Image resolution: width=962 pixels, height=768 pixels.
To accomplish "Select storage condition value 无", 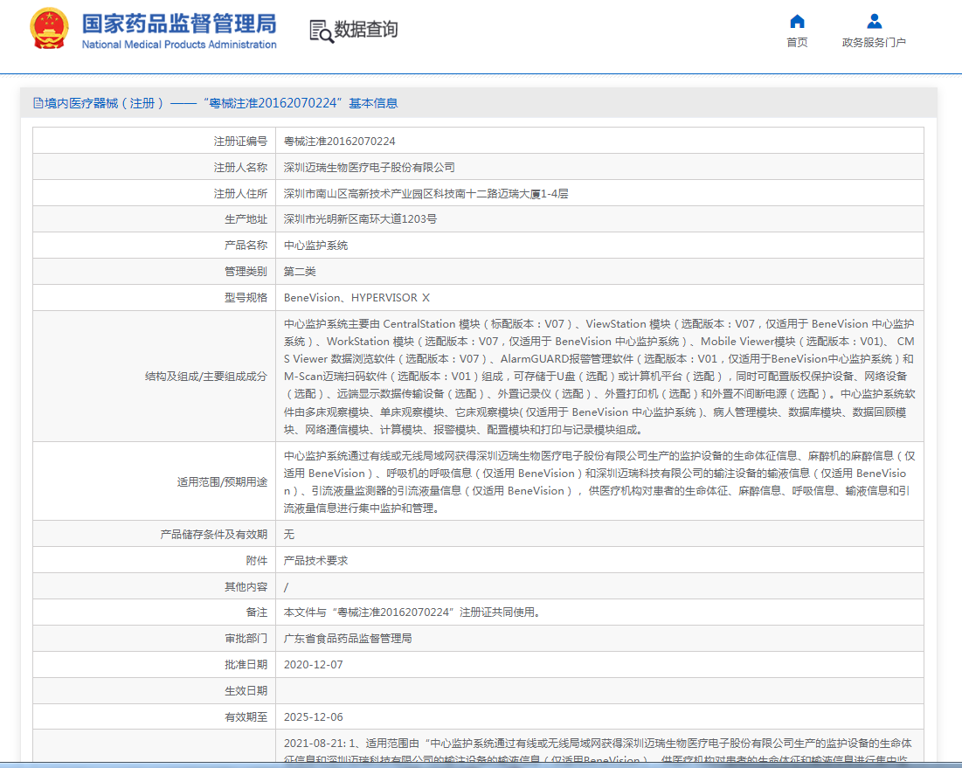I will pos(289,535).
